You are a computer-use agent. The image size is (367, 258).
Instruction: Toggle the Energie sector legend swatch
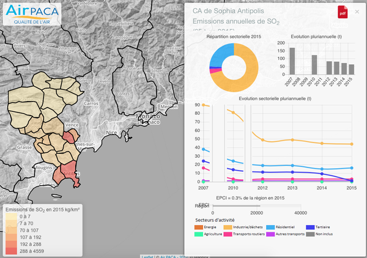(x=198, y=227)
